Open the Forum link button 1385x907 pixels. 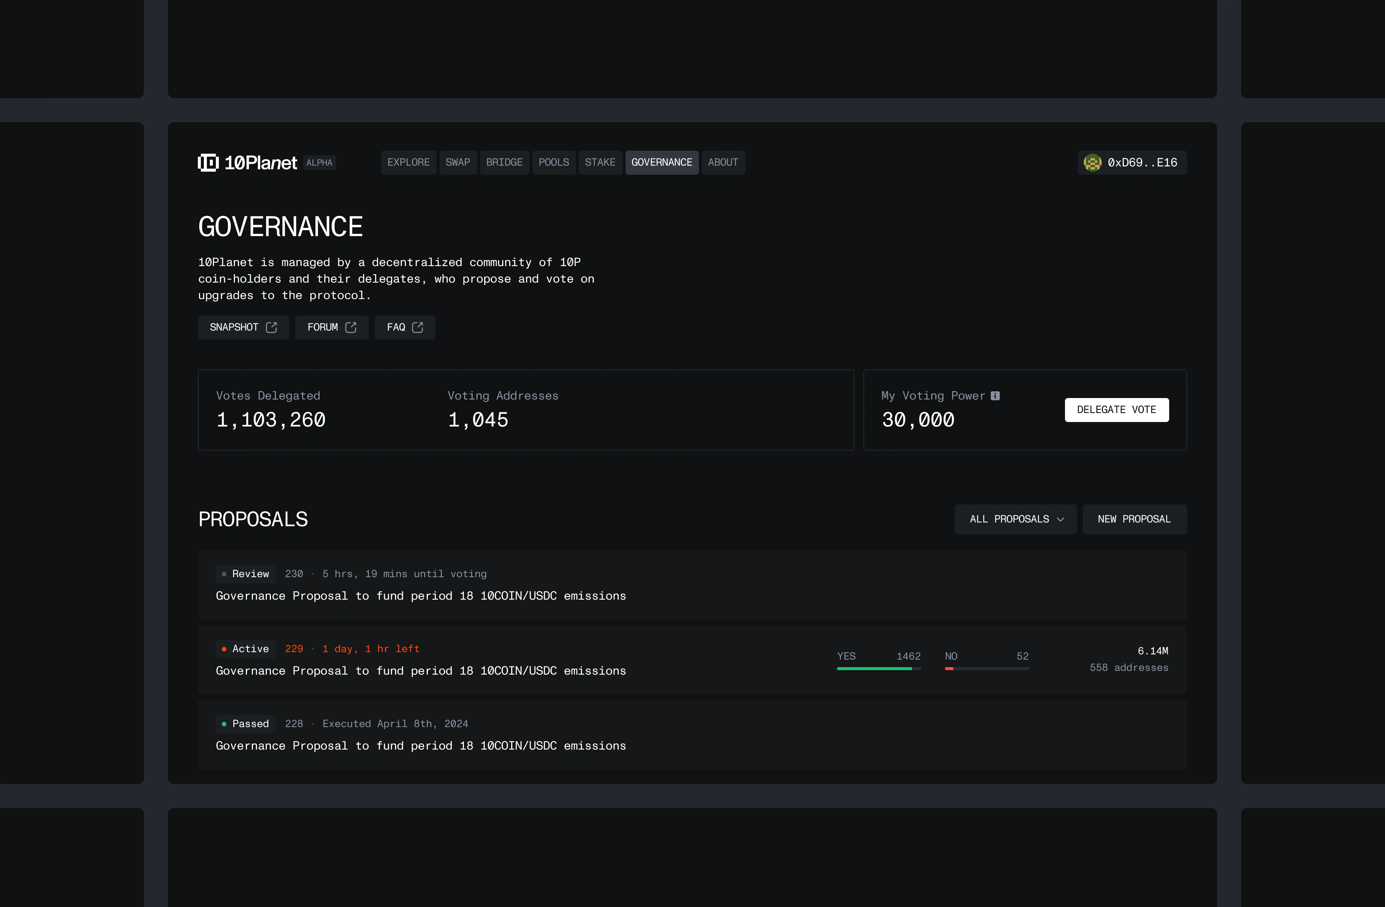point(332,327)
